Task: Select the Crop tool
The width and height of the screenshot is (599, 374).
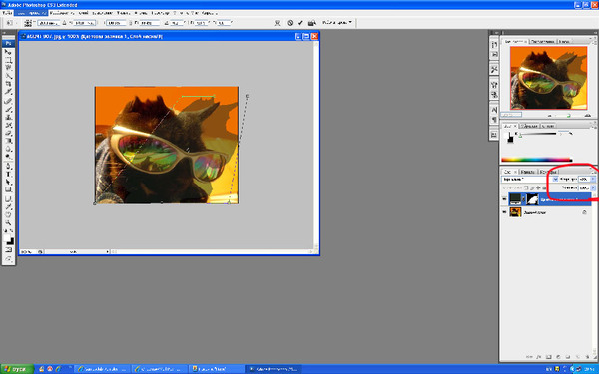Action: click(8, 84)
